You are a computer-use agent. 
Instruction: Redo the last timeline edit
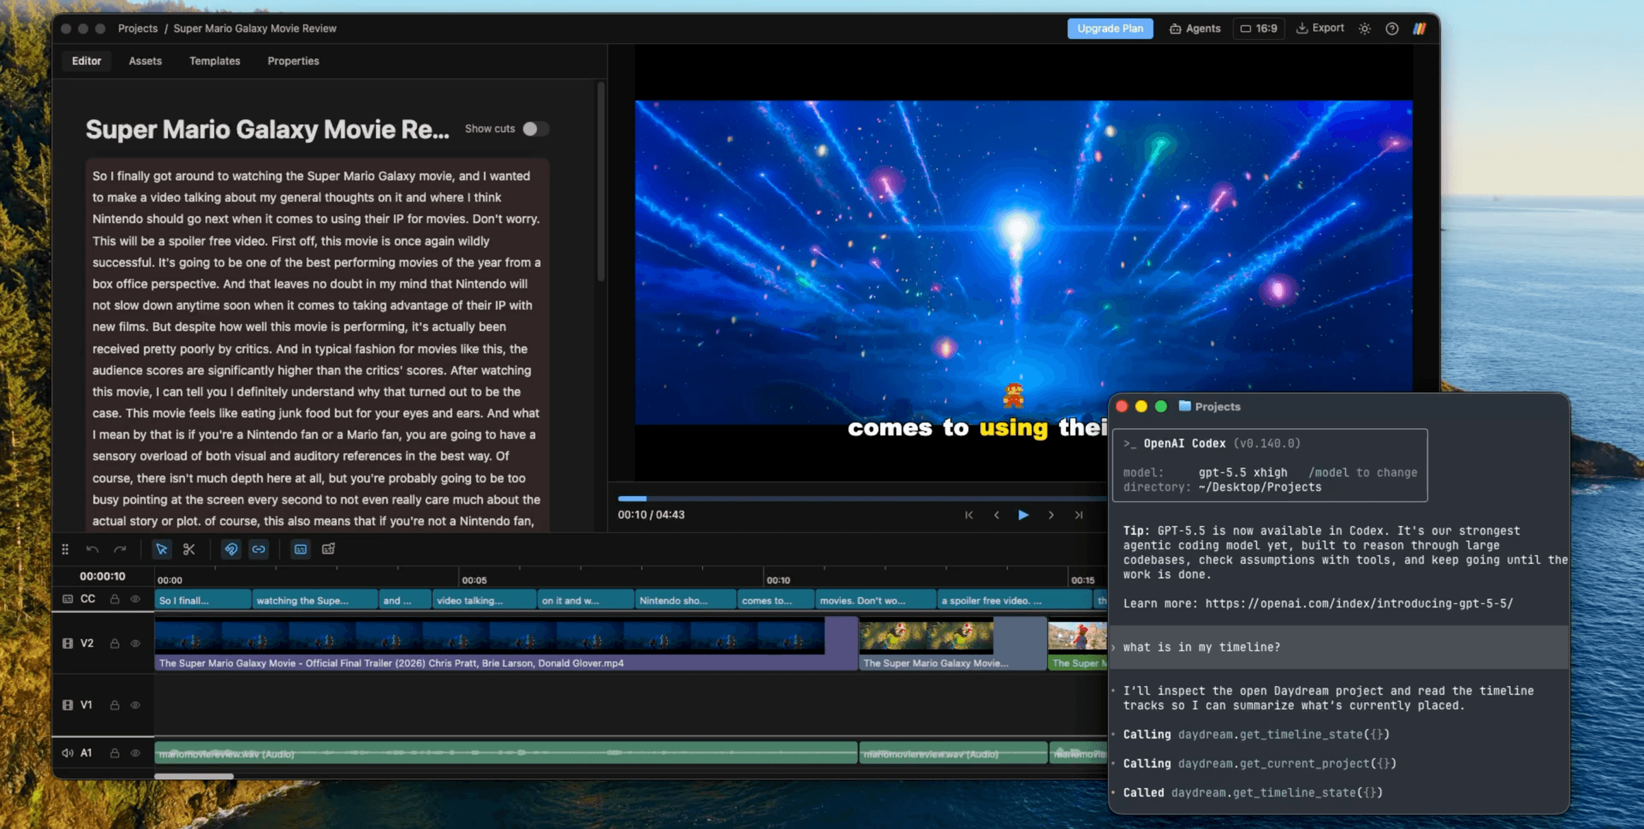(x=120, y=549)
